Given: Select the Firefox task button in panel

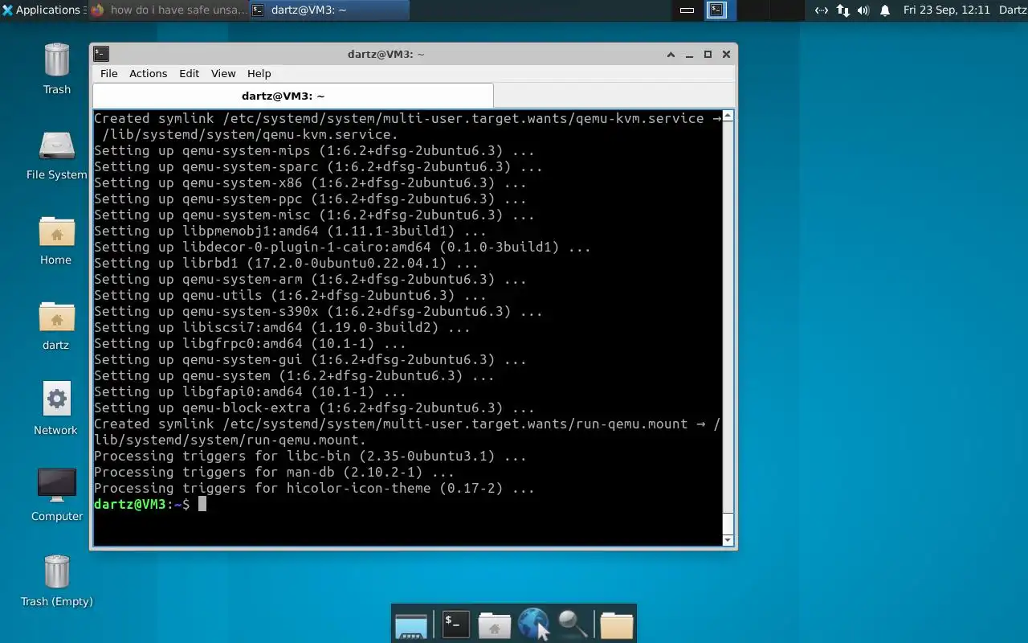Looking at the screenshot, I should click(x=168, y=10).
